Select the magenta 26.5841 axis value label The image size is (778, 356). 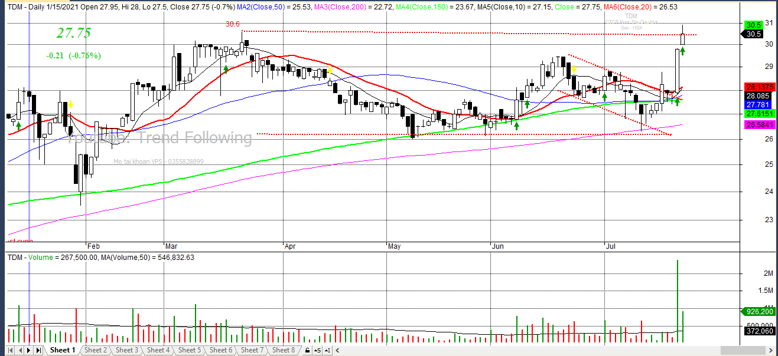(757, 125)
